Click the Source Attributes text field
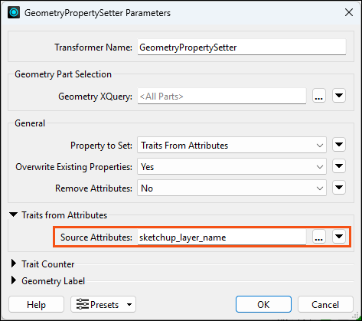362x321 pixels. pyautogui.click(x=222, y=237)
